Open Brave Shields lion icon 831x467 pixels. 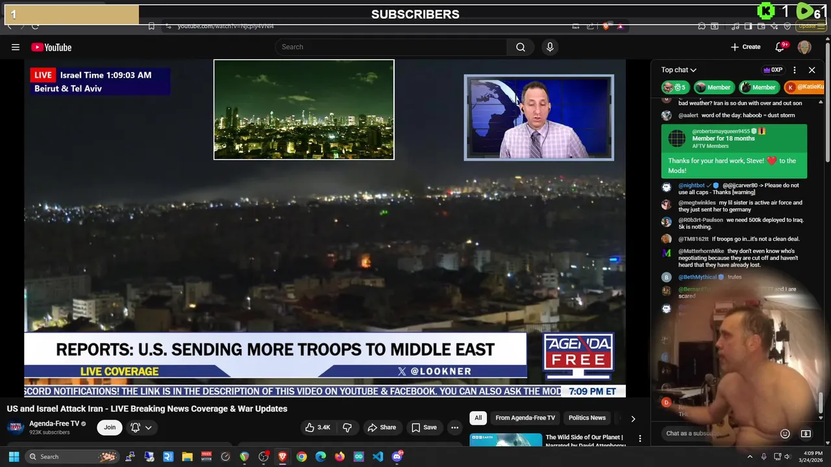point(606,26)
